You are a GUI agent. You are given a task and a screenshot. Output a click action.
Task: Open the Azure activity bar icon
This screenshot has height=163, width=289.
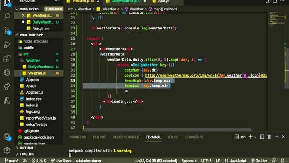click(7, 101)
